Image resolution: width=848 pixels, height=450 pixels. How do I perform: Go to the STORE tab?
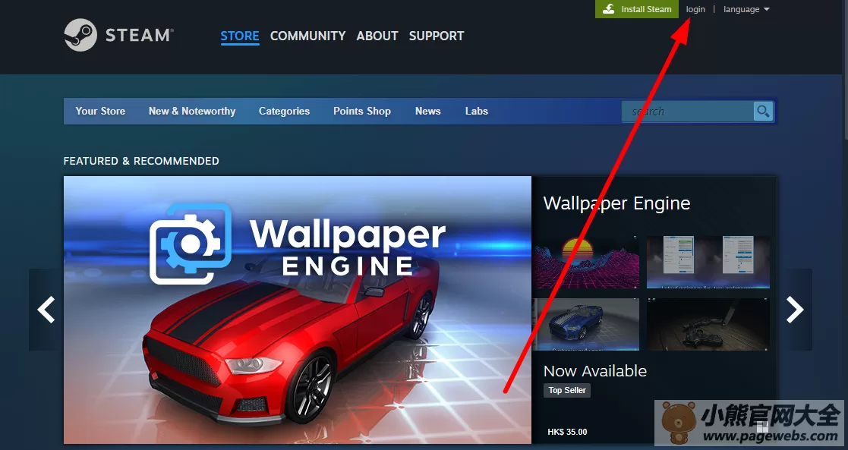click(240, 36)
